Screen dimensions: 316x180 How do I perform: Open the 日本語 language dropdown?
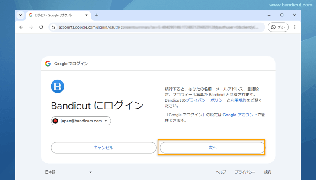click(68, 172)
